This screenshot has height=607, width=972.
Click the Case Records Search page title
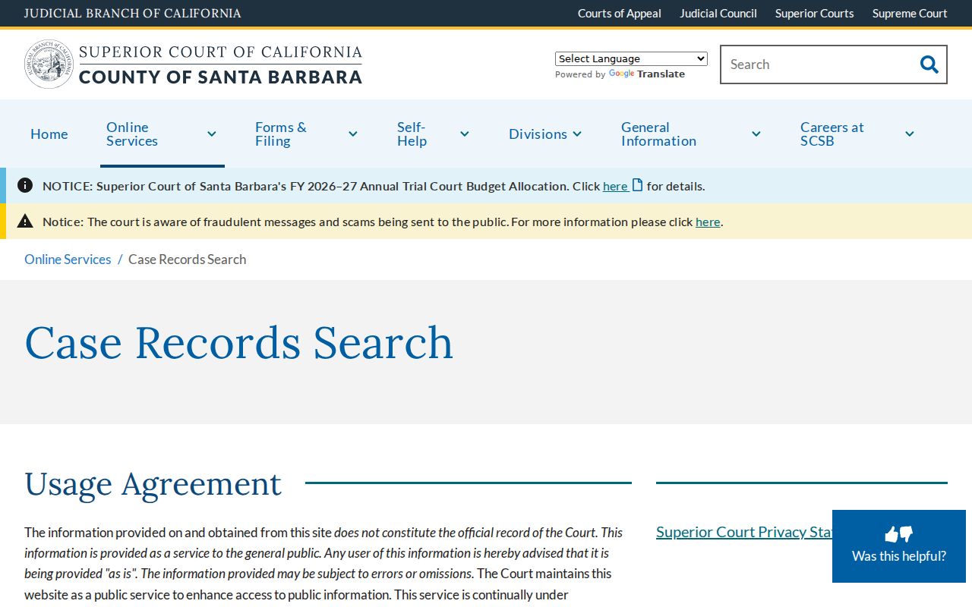tap(239, 342)
